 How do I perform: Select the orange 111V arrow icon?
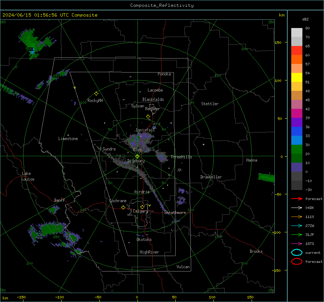point(297,217)
